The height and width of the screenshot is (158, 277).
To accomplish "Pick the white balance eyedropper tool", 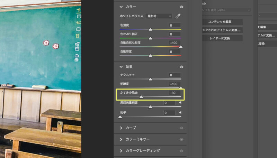I will point(178,16).
